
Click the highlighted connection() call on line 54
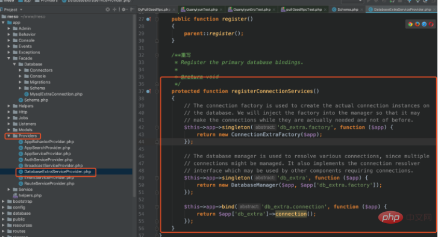[291, 214]
